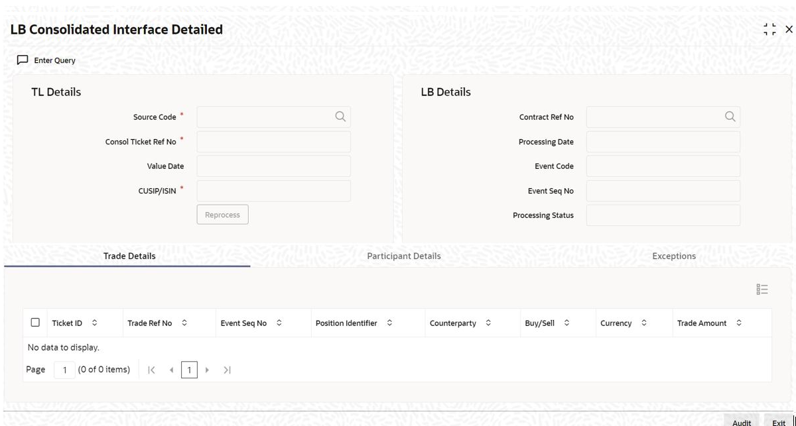Sort by Ticket ID column

94,323
